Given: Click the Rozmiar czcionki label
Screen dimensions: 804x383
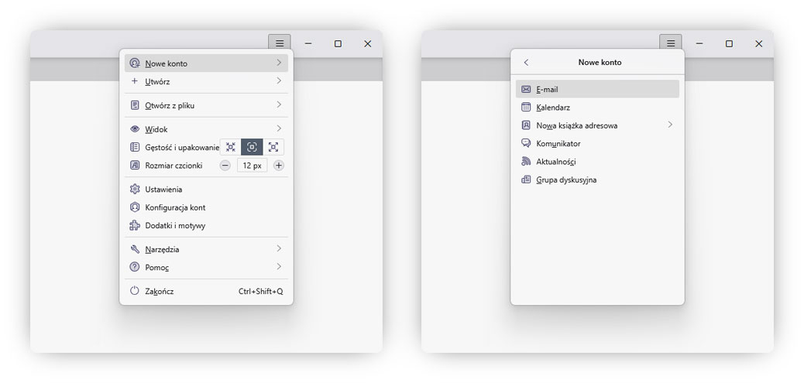Looking at the screenshot, I should [174, 166].
